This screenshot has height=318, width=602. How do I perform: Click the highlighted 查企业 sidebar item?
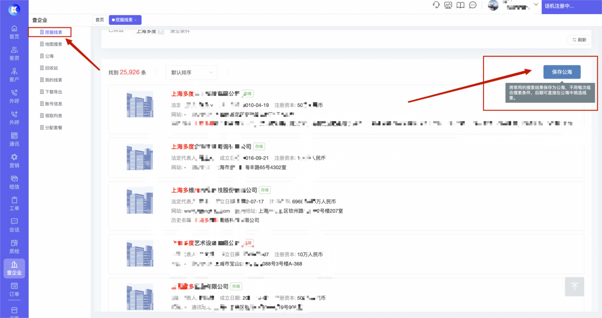(x=14, y=268)
